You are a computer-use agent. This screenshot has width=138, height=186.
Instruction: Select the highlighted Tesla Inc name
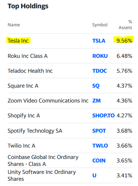pos(18,41)
